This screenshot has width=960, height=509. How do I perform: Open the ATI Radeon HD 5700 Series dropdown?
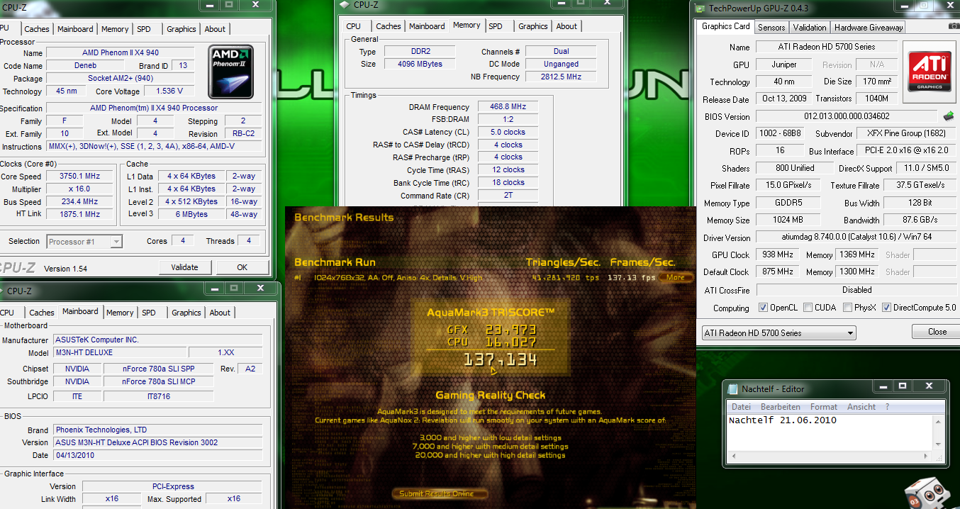(778, 332)
